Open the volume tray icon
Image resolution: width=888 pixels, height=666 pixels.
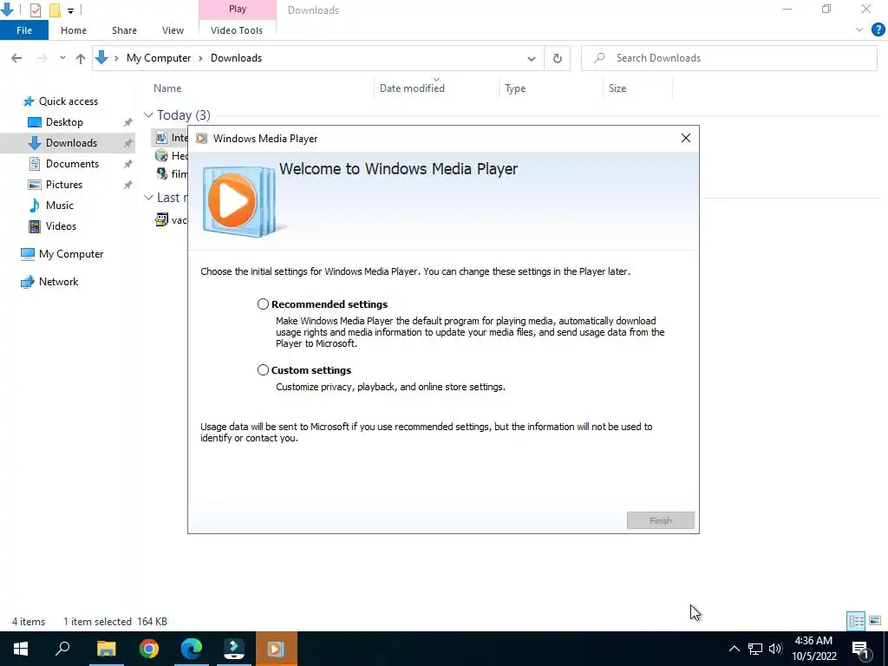tap(775, 649)
